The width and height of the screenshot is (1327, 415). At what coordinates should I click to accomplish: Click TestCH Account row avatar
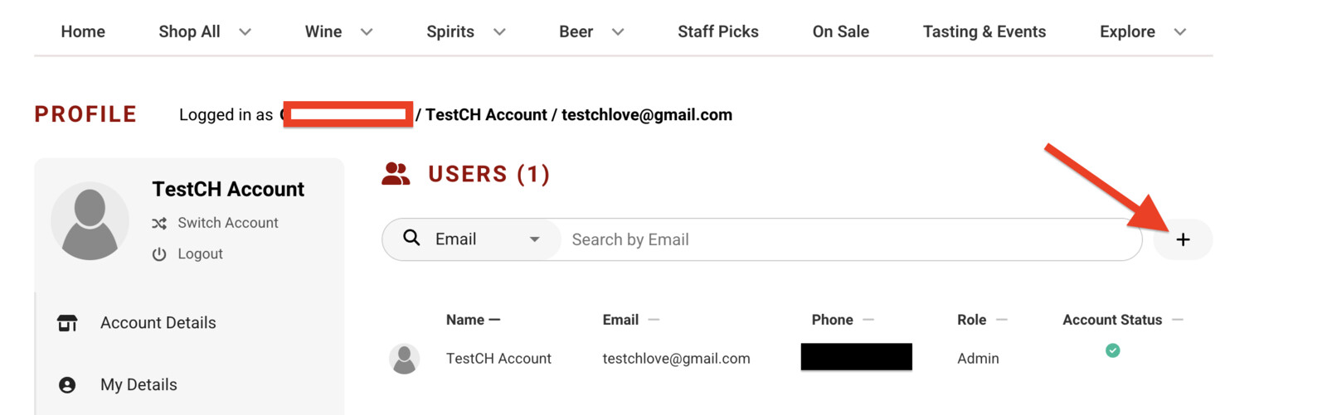[x=404, y=359]
